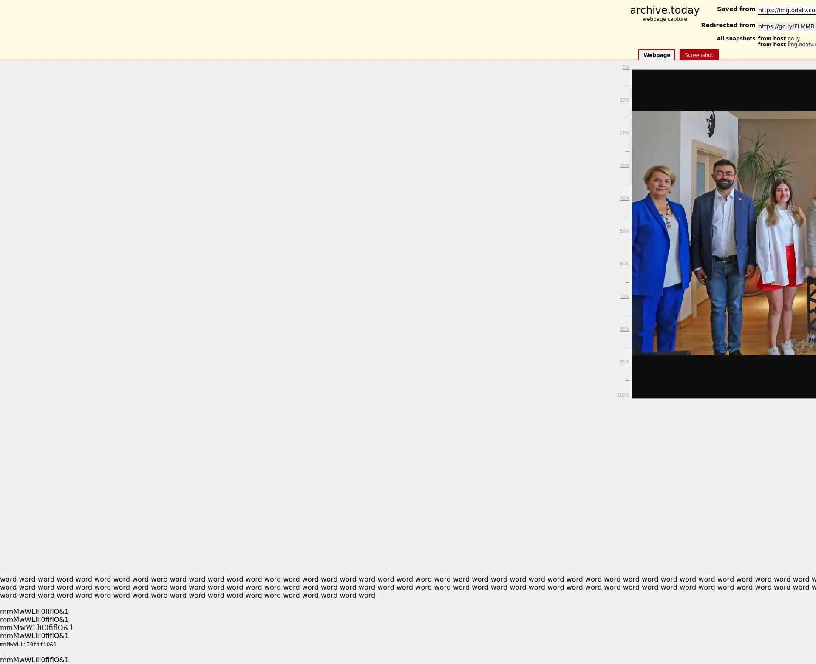Focus the Redirected from URL field
Image resolution: width=816 pixels, height=664 pixels.
[x=786, y=26]
